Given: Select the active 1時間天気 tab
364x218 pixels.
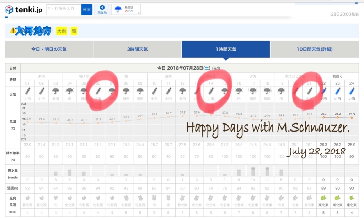Looking at the screenshot, I should pyautogui.click(x=226, y=49).
